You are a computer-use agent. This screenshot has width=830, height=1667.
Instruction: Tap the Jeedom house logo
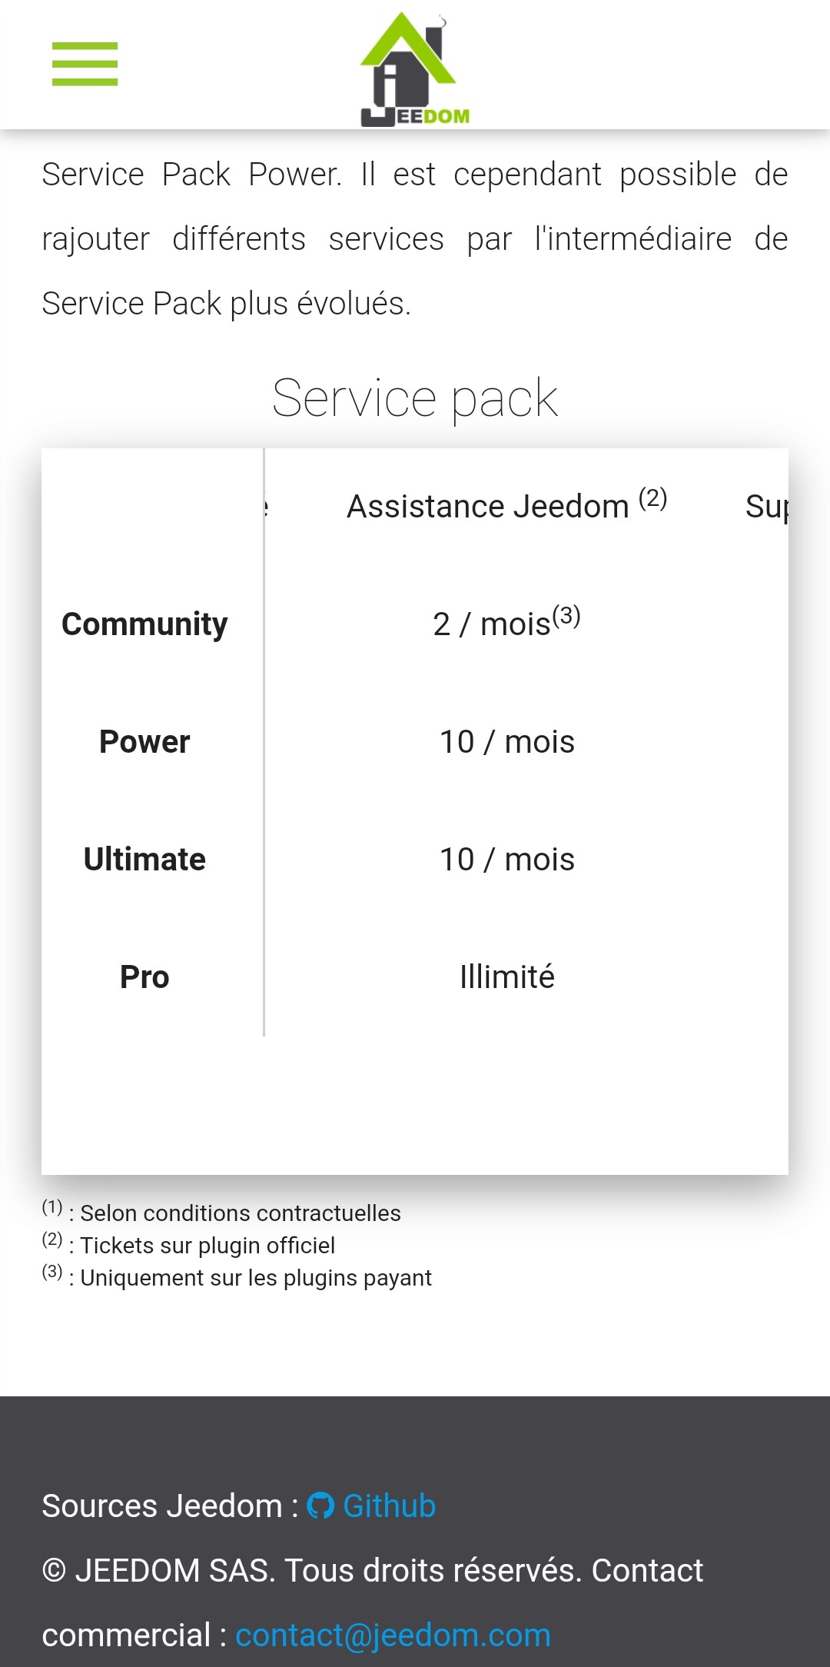[x=415, y=69]
